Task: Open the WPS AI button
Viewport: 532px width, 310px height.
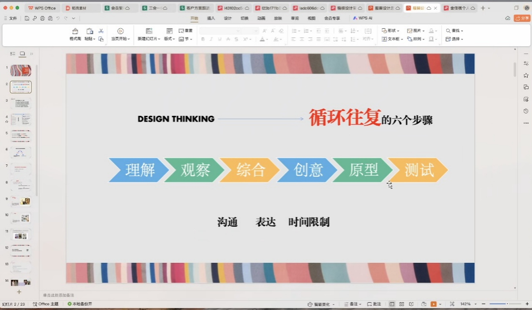Action: (362, 18)
